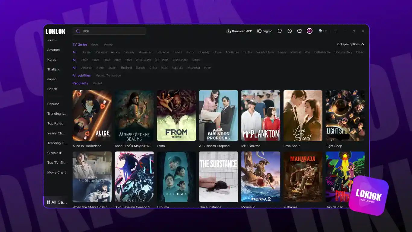Filter by Variety Show genre
Image resolution: width=412 pixels, height=232 pixels.
(265, 52)
